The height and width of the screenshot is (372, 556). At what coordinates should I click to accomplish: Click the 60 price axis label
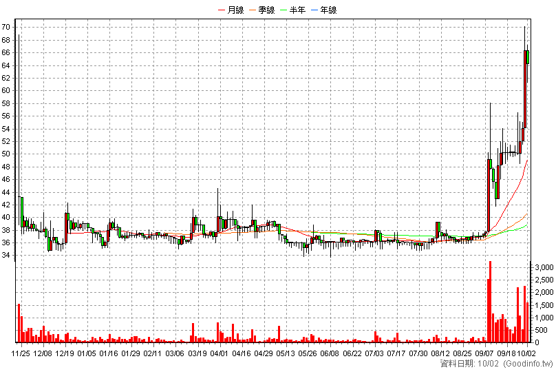[x=6, y=90]
